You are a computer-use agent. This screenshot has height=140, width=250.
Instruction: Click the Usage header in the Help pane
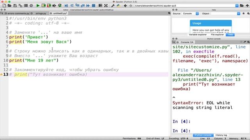[211, 23]
